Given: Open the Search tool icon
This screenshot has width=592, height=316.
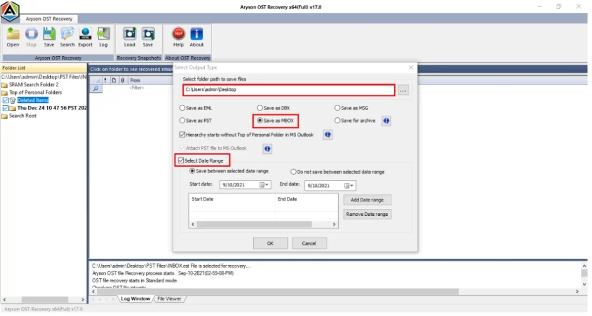Looking at the screenshot, I should [x=67, y=37].
